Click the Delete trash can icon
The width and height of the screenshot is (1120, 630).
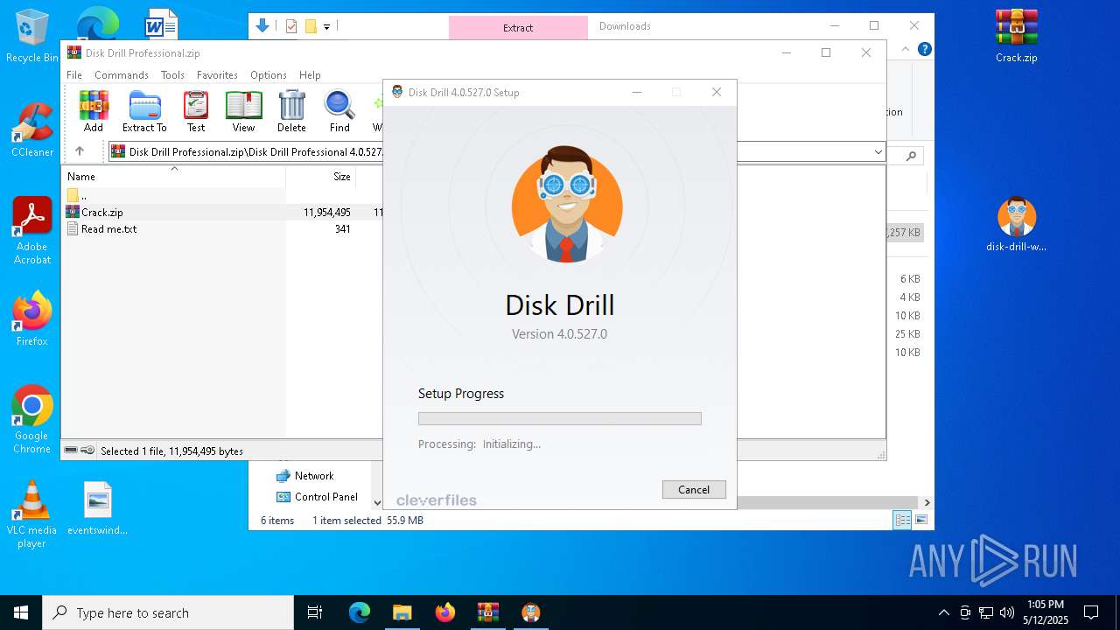(291, 111)
